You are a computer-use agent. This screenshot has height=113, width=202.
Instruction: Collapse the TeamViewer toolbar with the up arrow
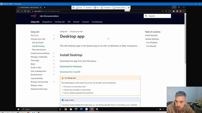point(129,10)
